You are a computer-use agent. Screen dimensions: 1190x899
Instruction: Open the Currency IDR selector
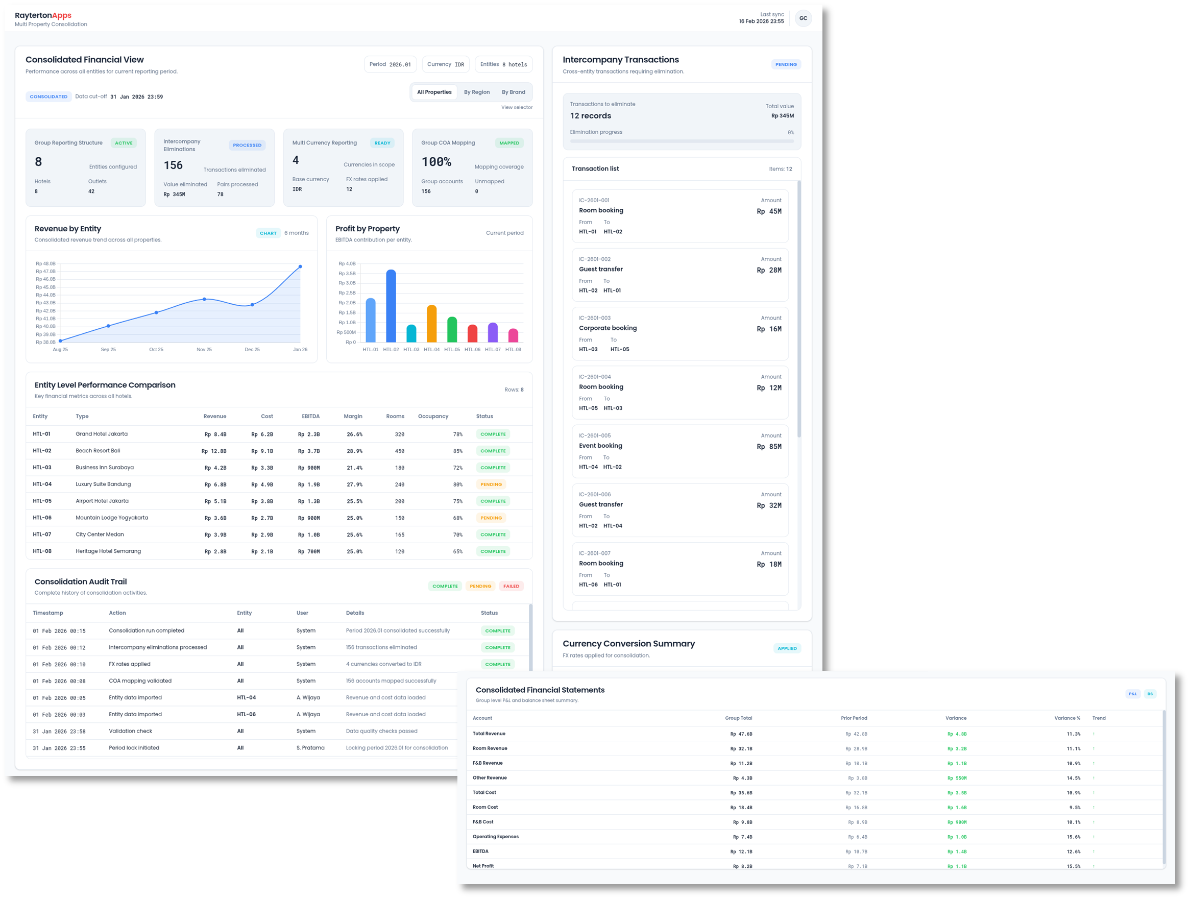click(446, 64)
